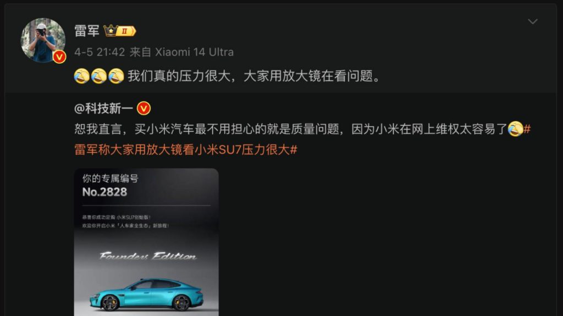Click the reposted text about 质量问题
The image size is (563, 316).
[290, 129]
